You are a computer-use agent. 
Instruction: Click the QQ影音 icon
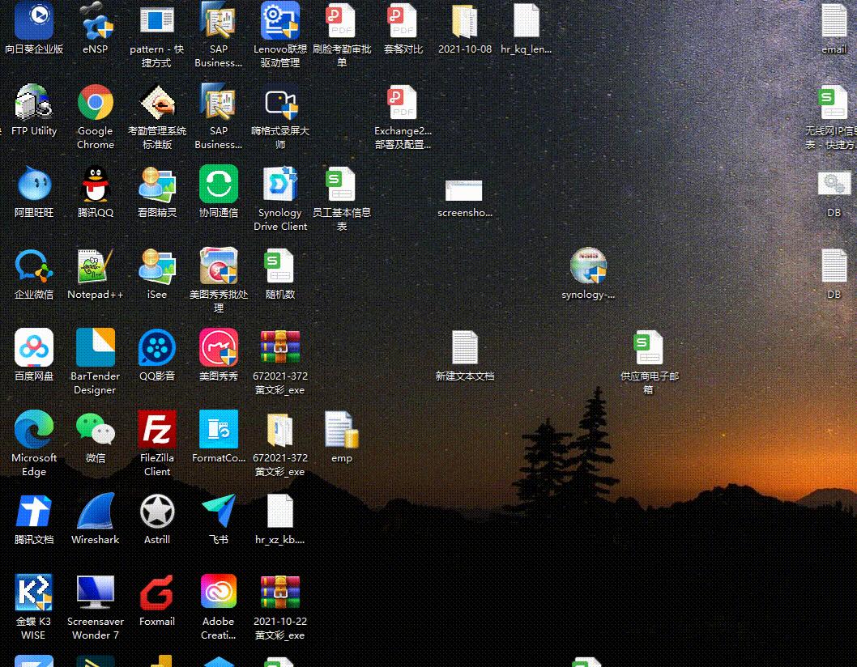coord(157,347)
